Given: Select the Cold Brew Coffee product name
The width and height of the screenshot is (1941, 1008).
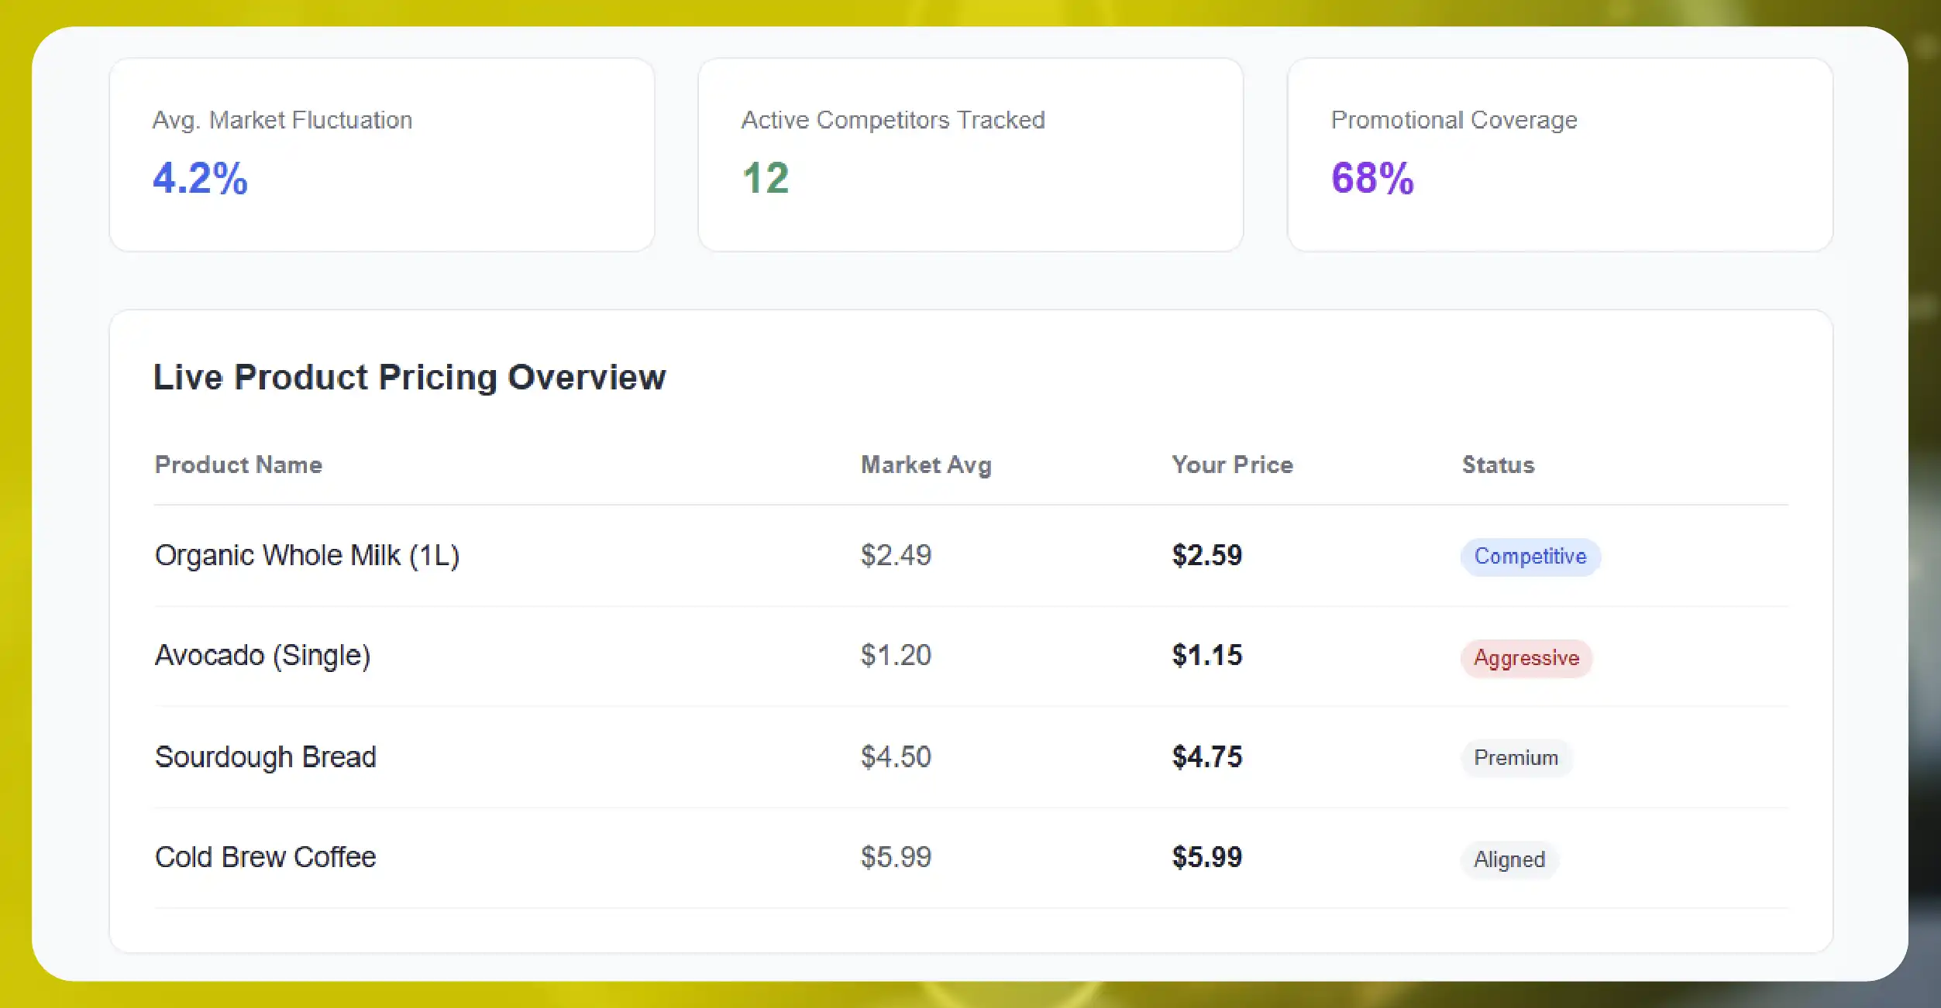Looking at the screenshot, I should tap(265, 857).
